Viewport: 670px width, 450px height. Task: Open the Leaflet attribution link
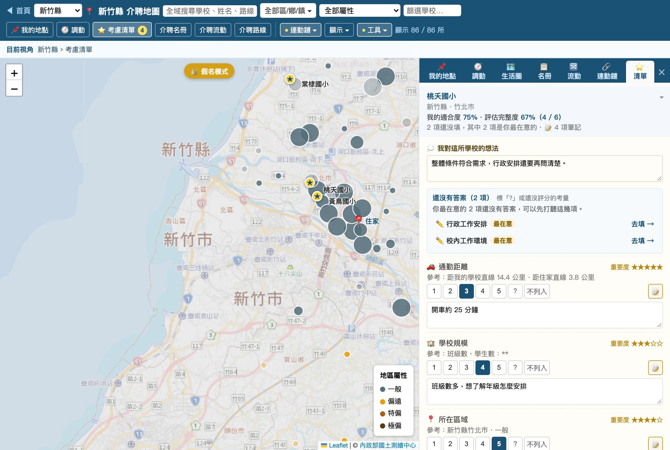pos(338,445)
